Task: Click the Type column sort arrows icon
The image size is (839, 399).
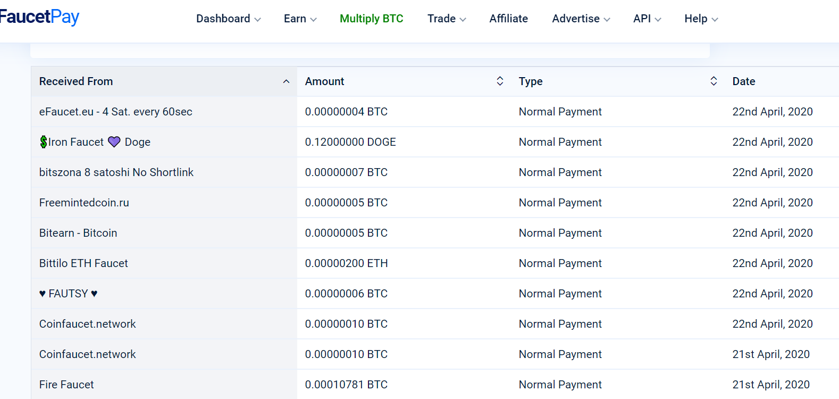Action: coord(714,81)
